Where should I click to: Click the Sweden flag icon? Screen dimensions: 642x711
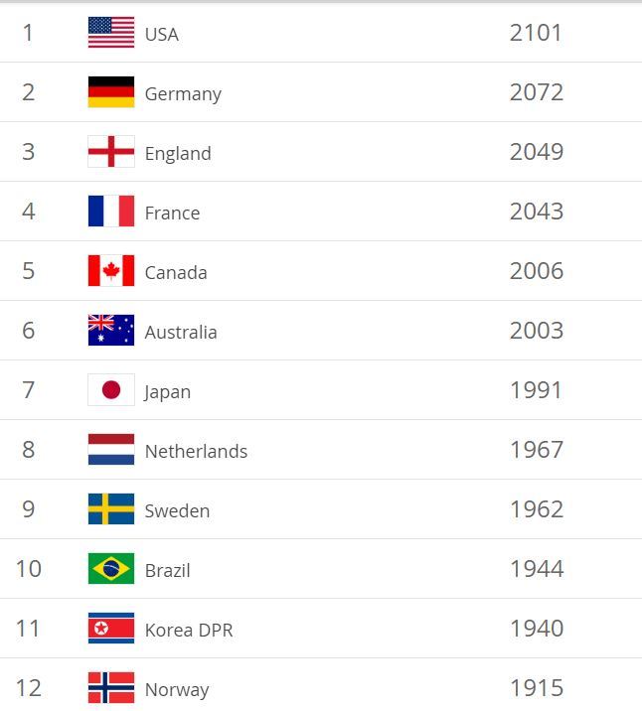pos(111,508)
